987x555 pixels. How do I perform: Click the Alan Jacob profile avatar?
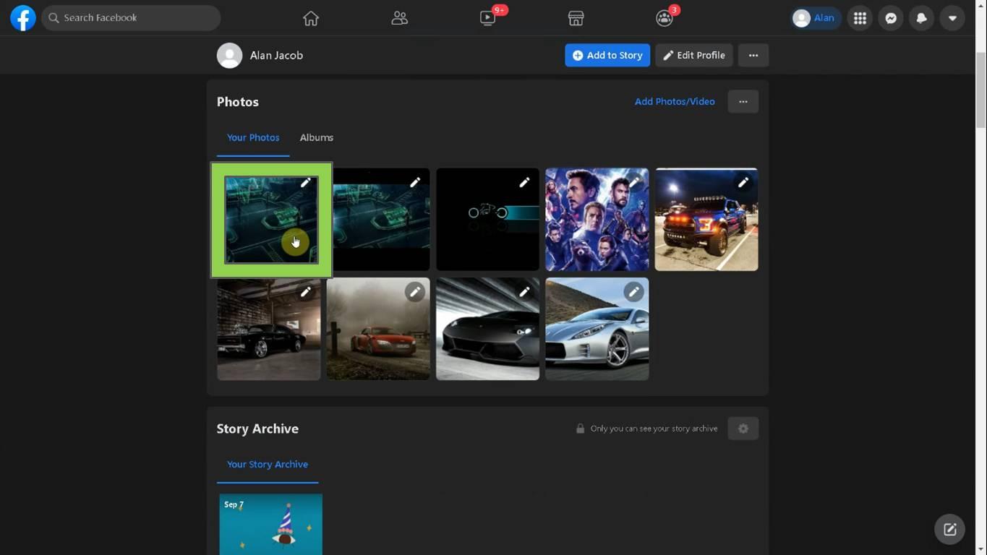(229, 56)
